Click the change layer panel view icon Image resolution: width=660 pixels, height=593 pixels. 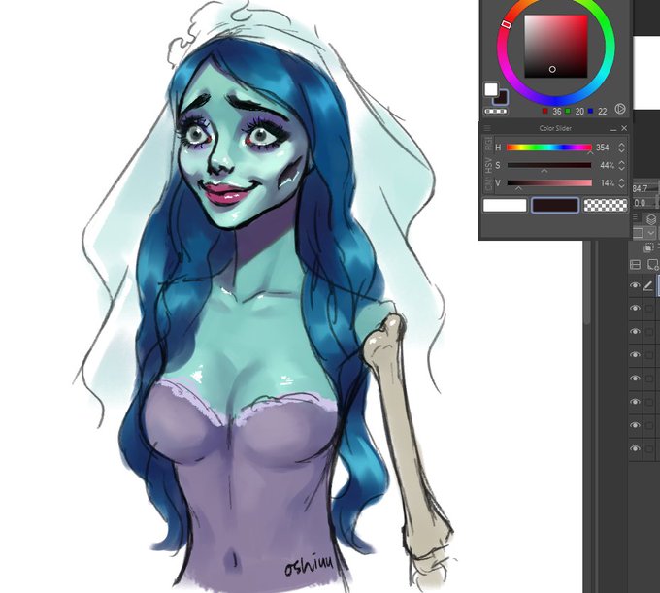[x=635, y=265]
